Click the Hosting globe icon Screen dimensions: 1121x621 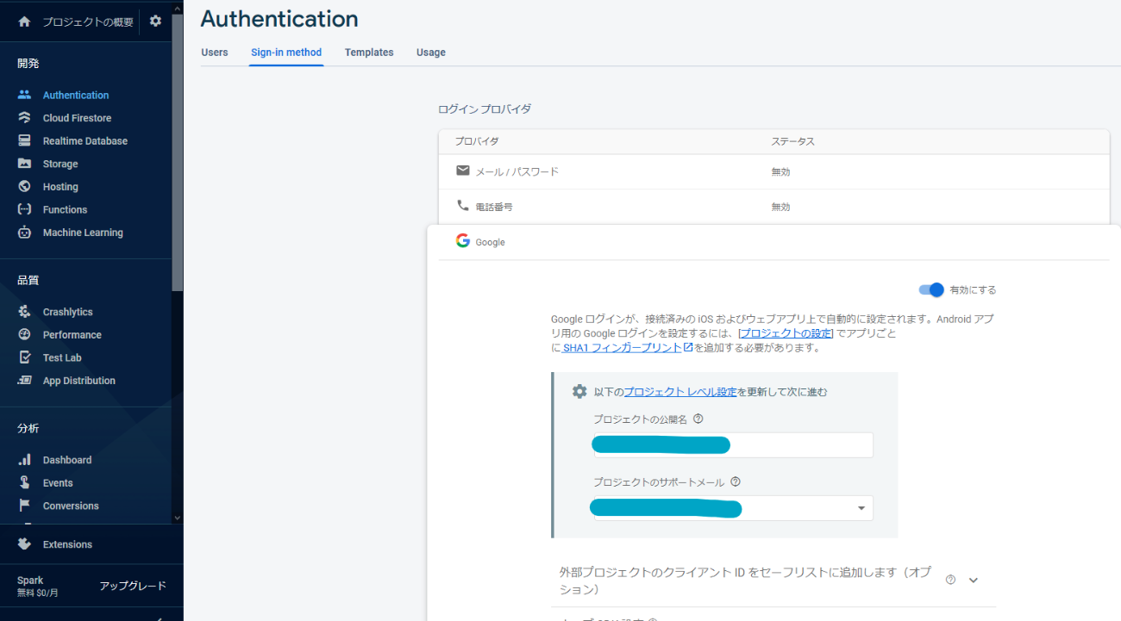point(24,186)
